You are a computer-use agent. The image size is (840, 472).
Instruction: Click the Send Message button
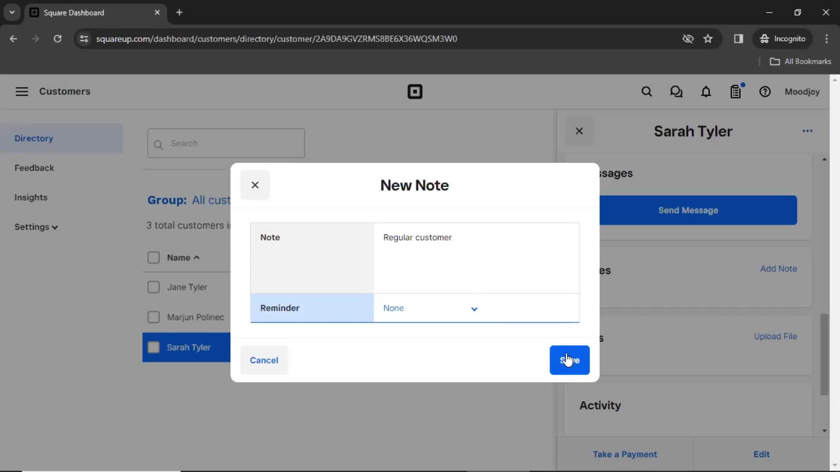tap(698, 210)
